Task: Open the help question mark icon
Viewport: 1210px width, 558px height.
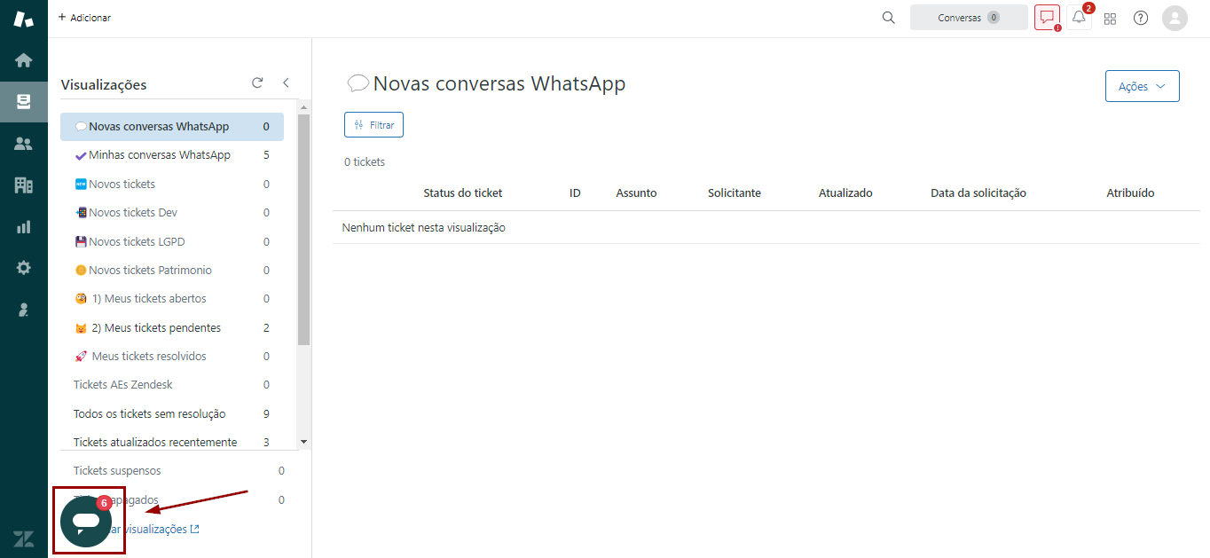Action: coord(1141,19)
